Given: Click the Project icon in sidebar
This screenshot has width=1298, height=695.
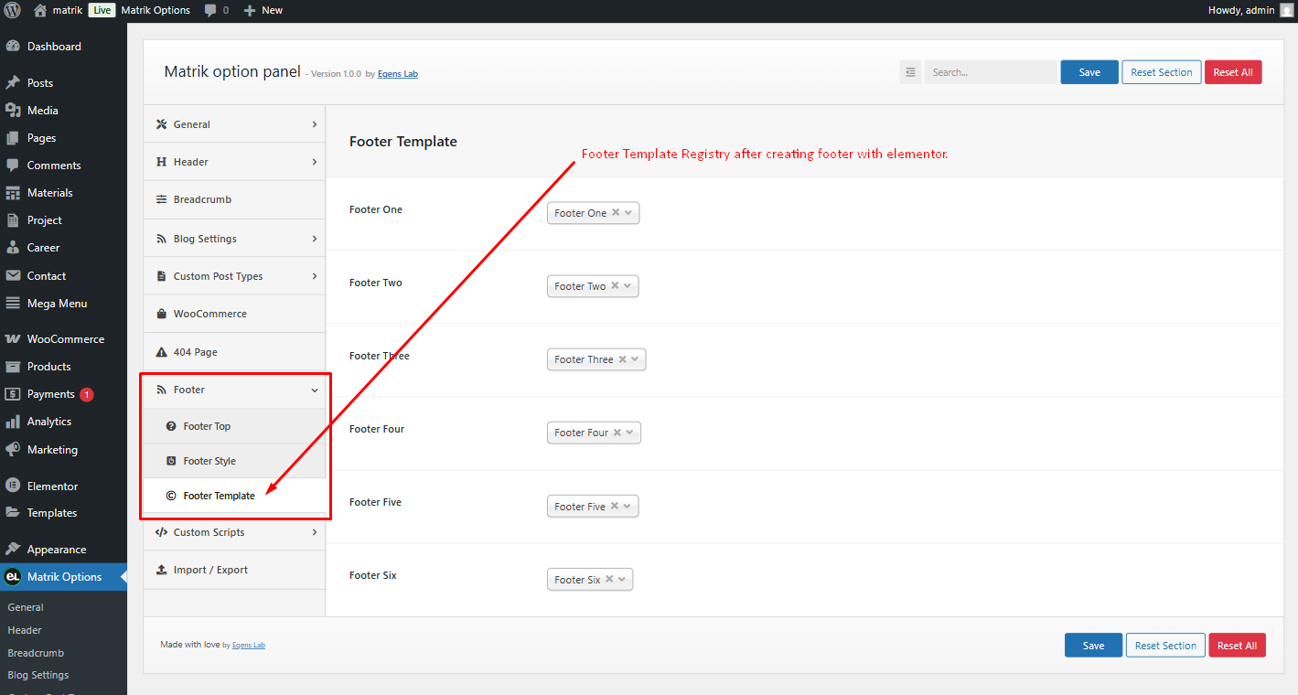Looking at the screenshot, I should [13, 220].
